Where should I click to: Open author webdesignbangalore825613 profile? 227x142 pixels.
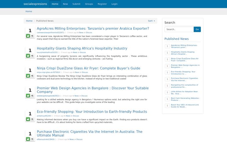tap(48, 96)
